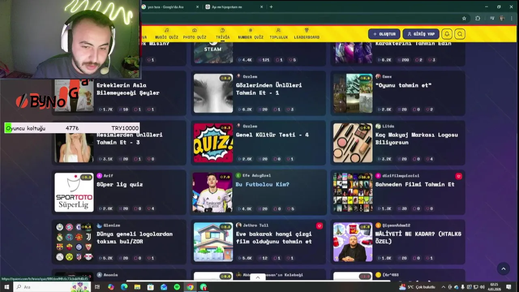Open Spotify from the taskbar

tap(177, 287)
